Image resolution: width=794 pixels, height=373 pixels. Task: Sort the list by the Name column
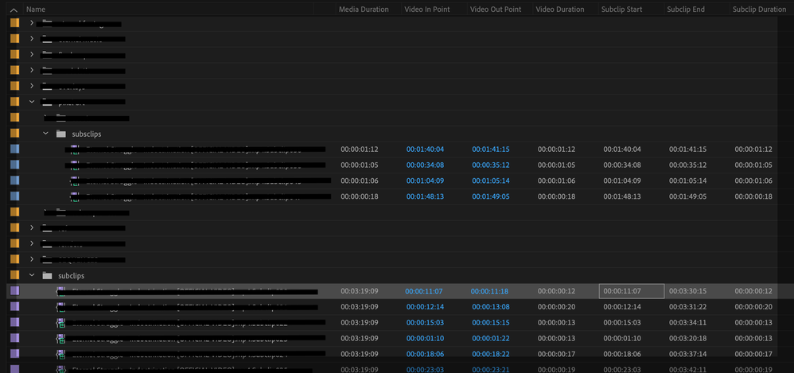[36, 10]
